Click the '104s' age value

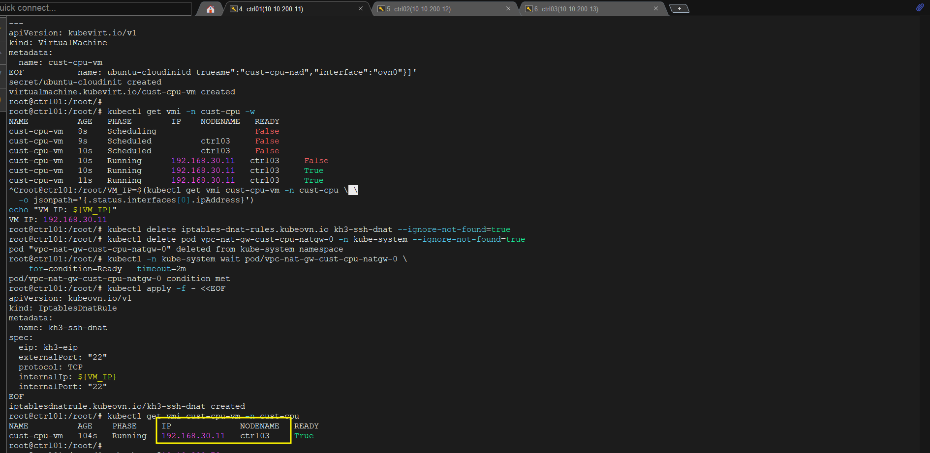pos(88,436)
